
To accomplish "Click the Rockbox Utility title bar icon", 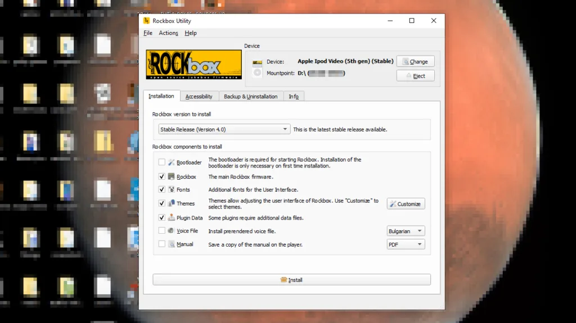I will [x=147, y=21].
